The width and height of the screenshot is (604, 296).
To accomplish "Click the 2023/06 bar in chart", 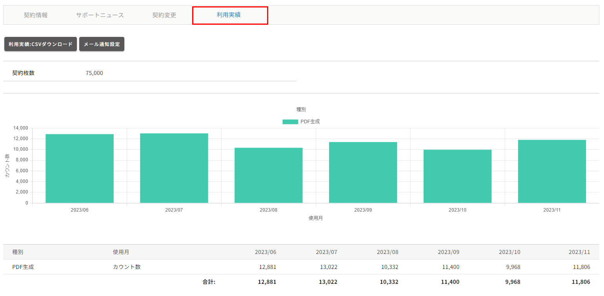I will 80,169.
